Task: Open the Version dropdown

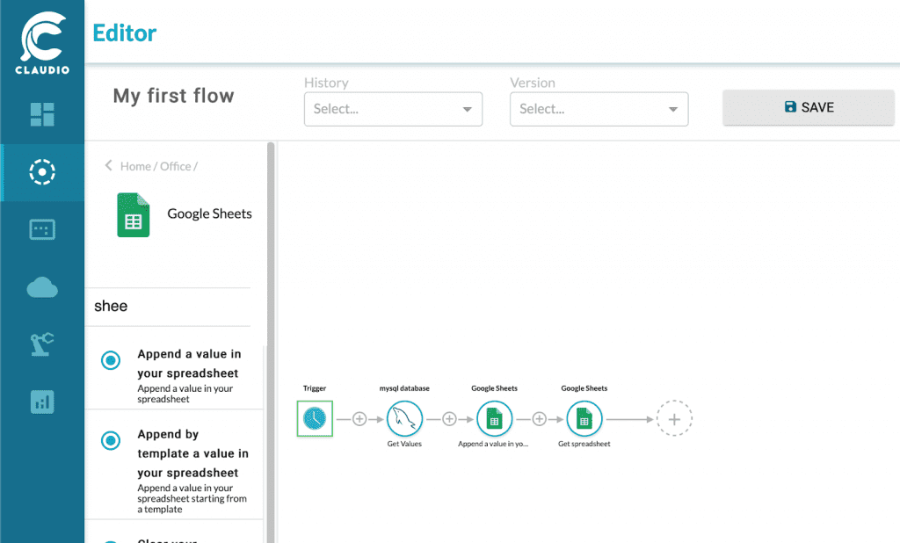Action: (x=599, y=109)
